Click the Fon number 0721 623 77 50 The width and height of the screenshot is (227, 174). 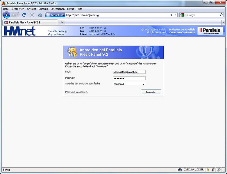point(98,28)
